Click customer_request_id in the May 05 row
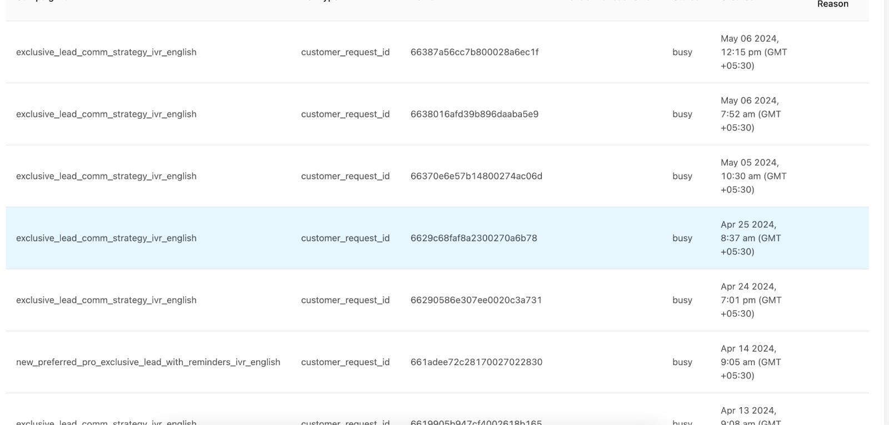The width and height of the screenshot is (889, 425). click(x=345, y=176)
